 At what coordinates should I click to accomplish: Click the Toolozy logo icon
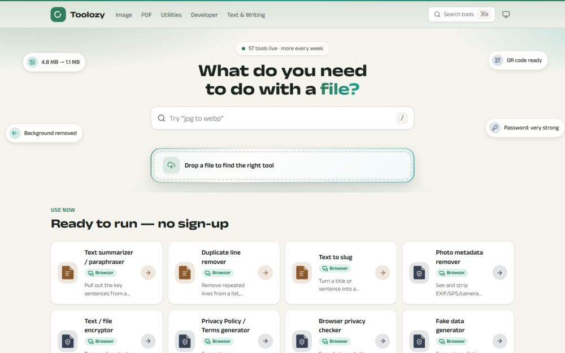(58, 15)
